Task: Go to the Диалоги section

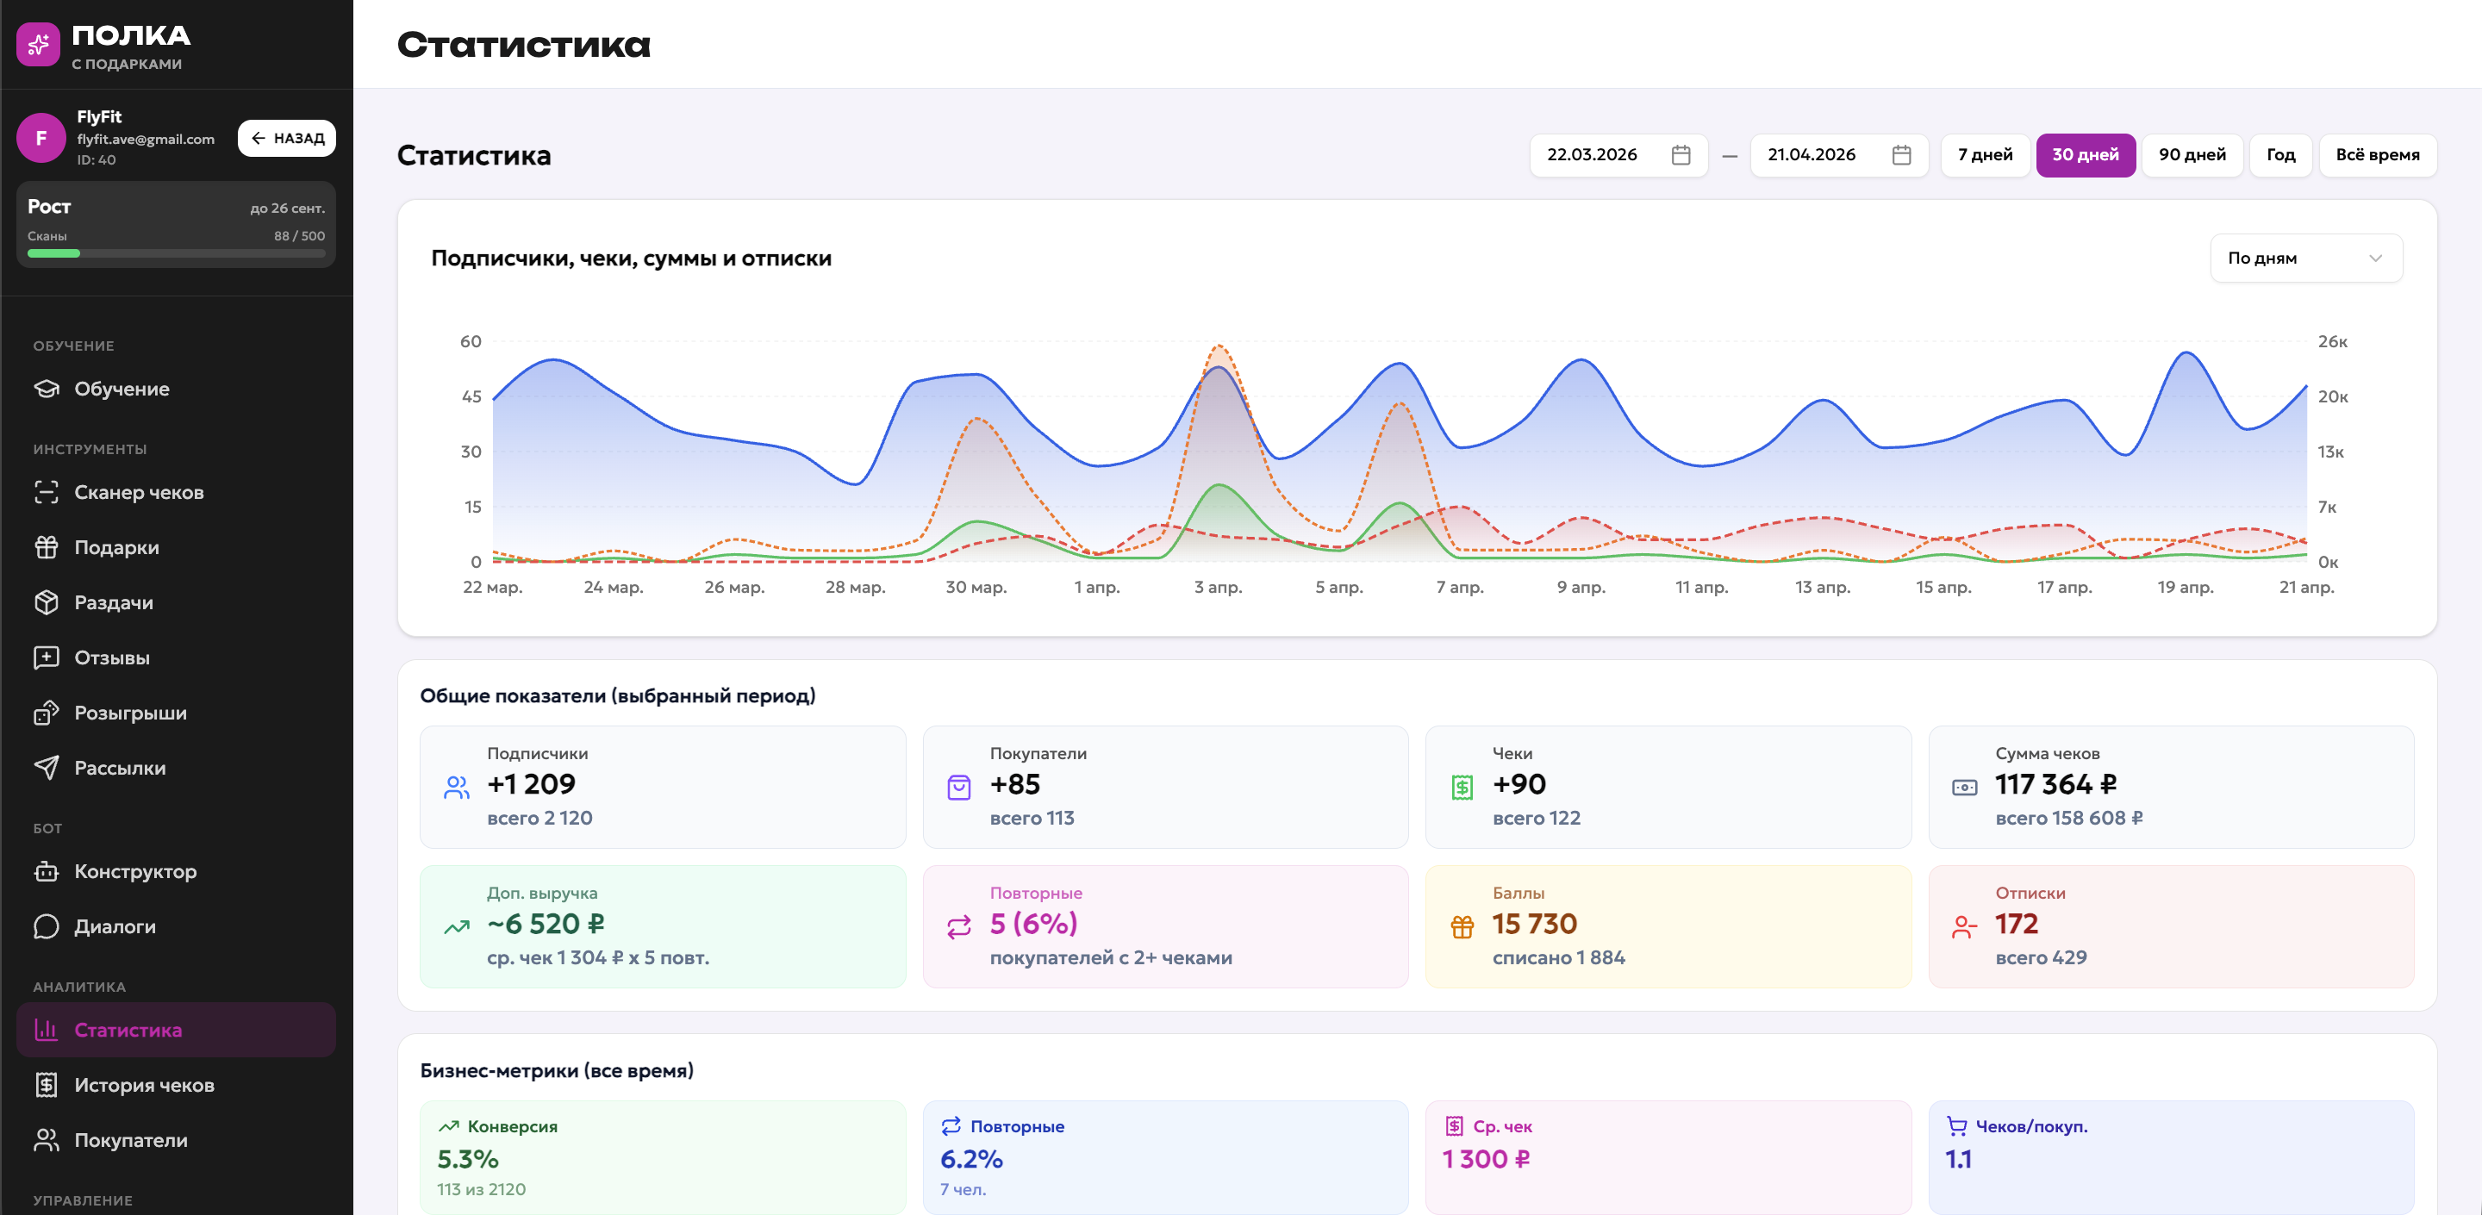Action: click(x=115, y=926)
